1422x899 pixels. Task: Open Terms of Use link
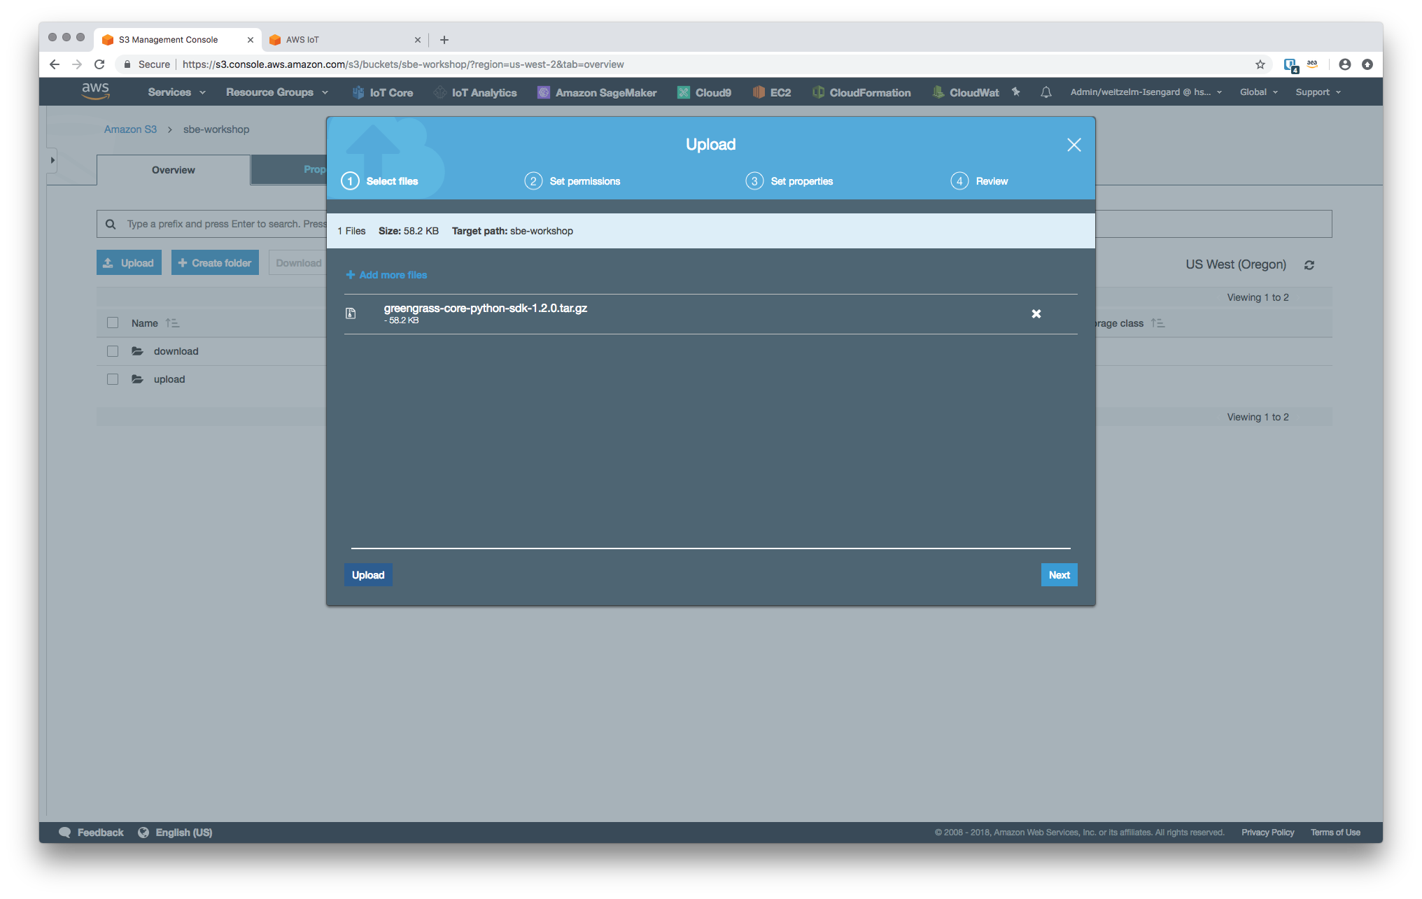coord(1335,833)
